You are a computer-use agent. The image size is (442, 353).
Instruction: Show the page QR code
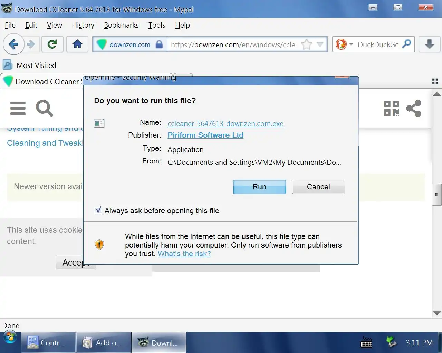click(x=392, y=108)
